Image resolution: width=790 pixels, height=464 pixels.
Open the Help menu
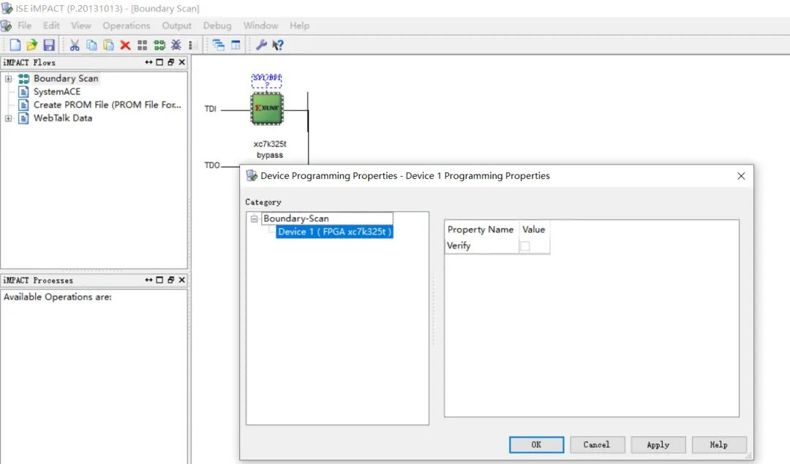pos(299,26)
